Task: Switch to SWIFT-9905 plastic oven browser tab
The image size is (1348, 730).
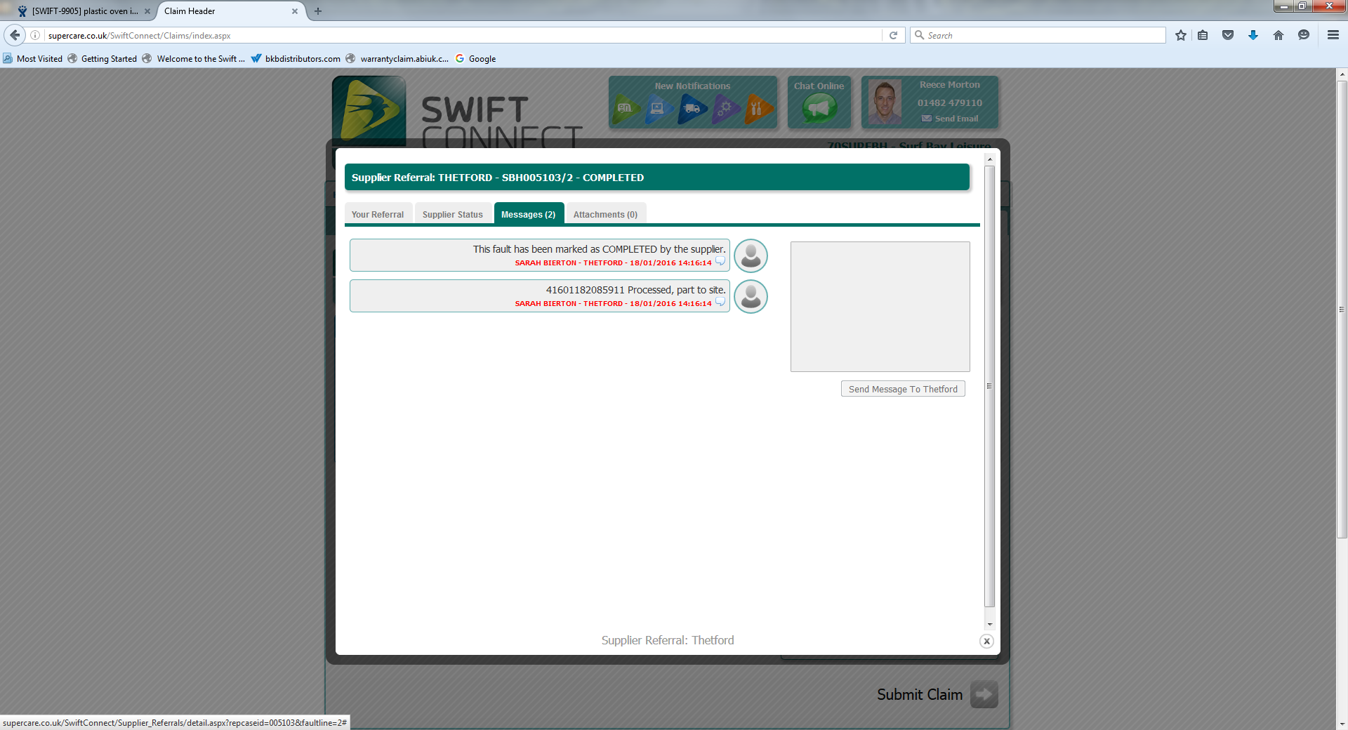Action: 84,11
